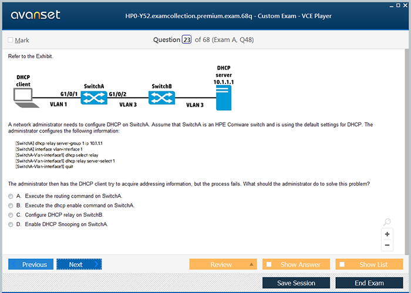Screen dimensions: 411x293
Task: Select answer A: Execute the routing command
Action: pos(11,196)
